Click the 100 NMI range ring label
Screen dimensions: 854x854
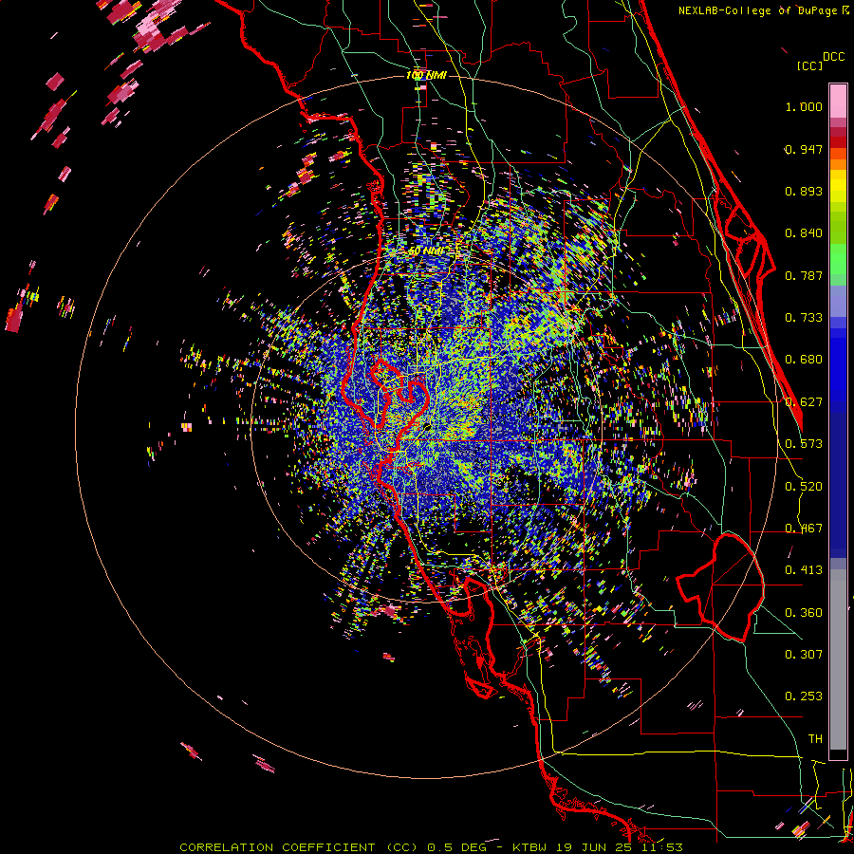(426, 75)
